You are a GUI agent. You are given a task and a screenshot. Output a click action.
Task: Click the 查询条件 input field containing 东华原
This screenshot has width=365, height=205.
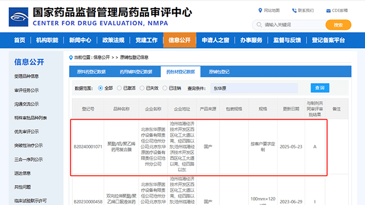(x=254, y=88)
